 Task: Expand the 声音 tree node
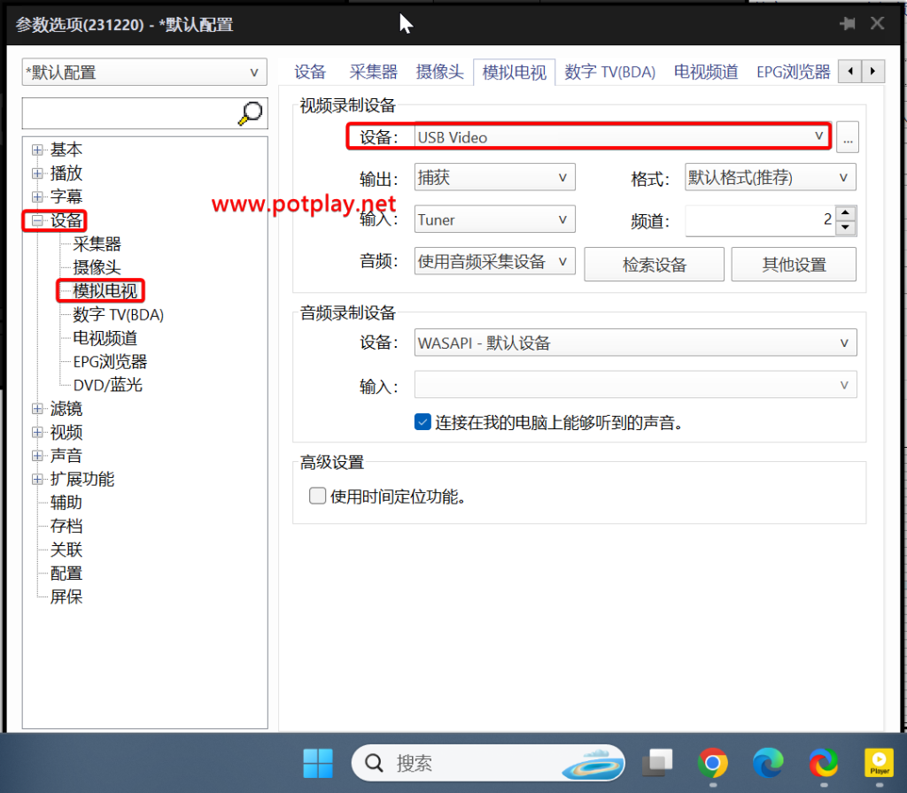pyautogui.click(x=37, y=456)
